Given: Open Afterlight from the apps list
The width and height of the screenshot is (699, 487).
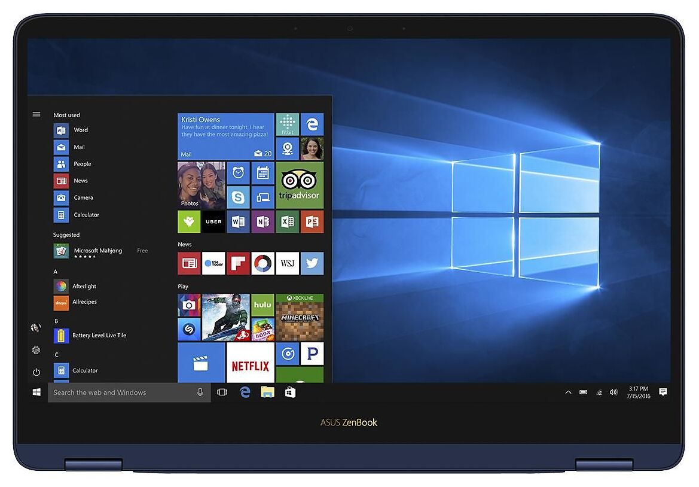Looking at the screenshot, I should point(84,287).
